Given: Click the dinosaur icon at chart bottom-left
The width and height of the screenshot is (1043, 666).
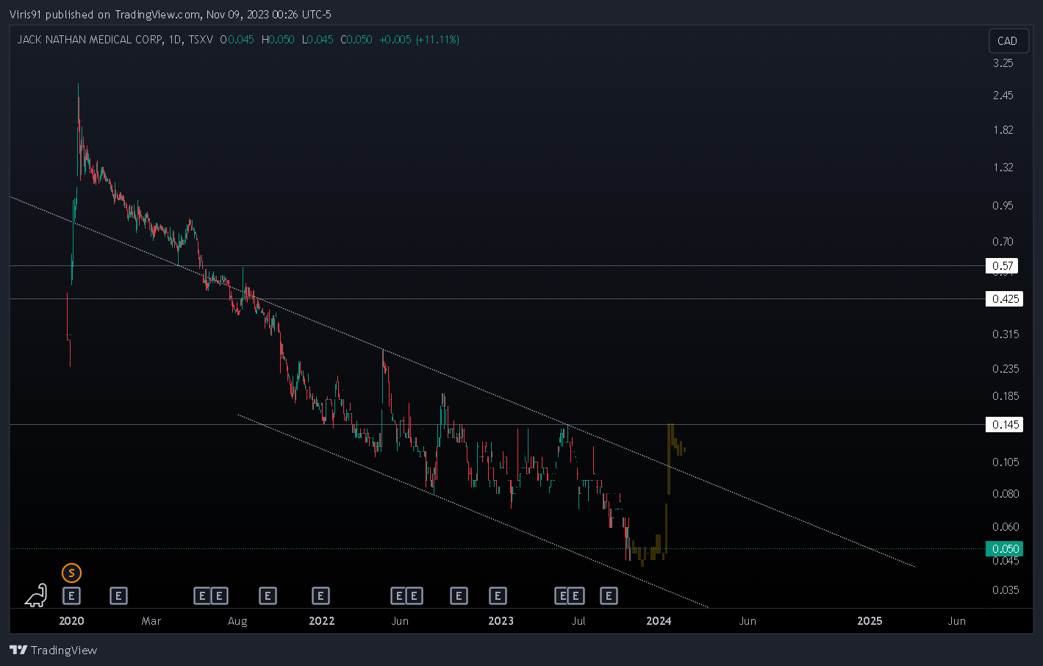Looking at the screenshot, I should pos(36,595).
